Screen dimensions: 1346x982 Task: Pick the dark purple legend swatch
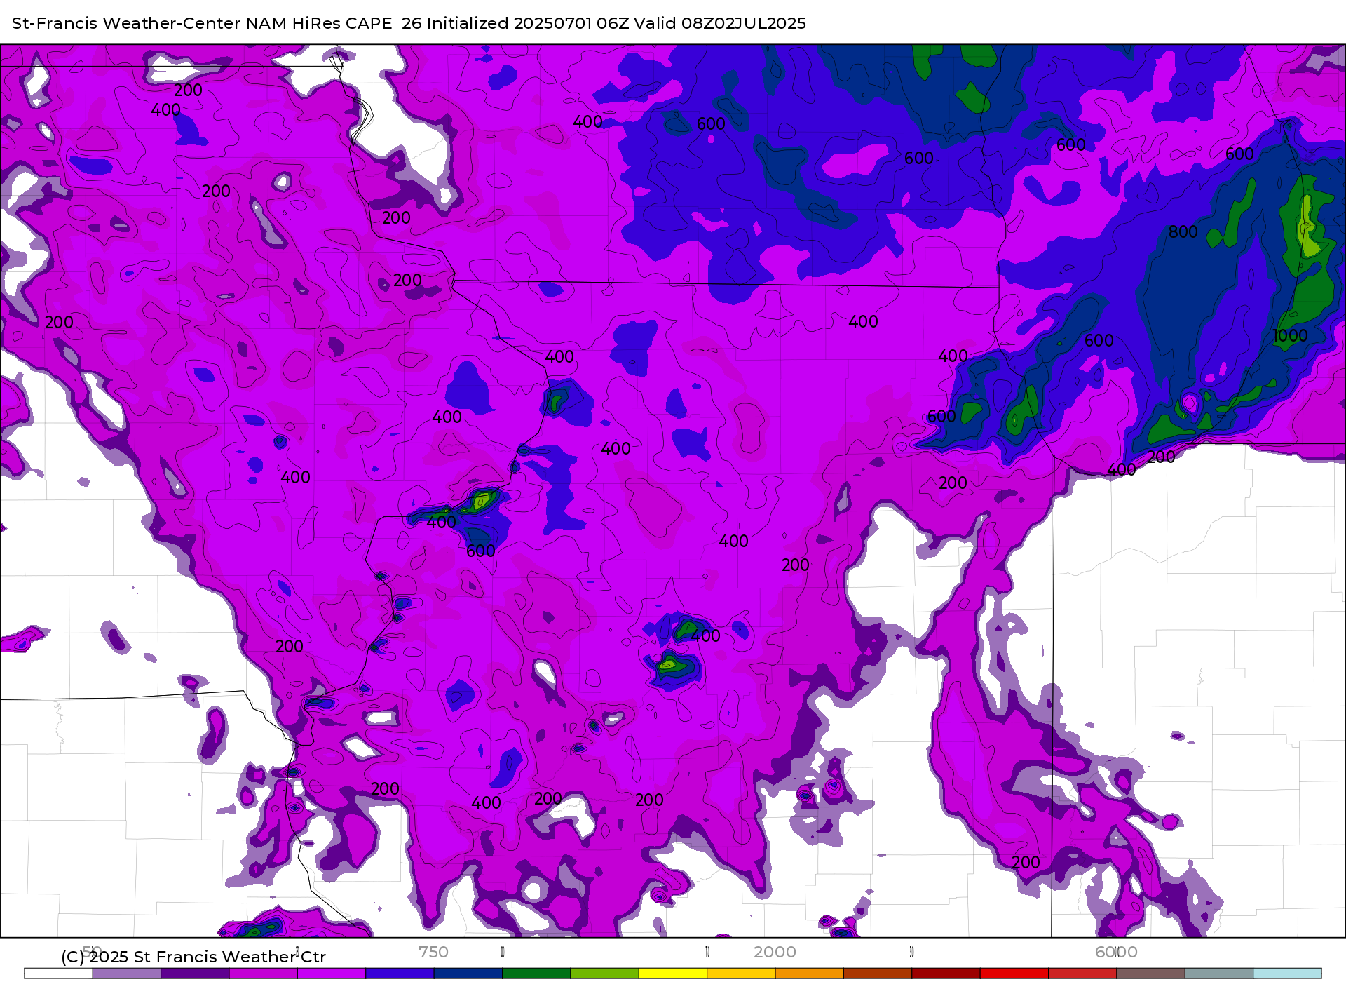coord(195,974)
